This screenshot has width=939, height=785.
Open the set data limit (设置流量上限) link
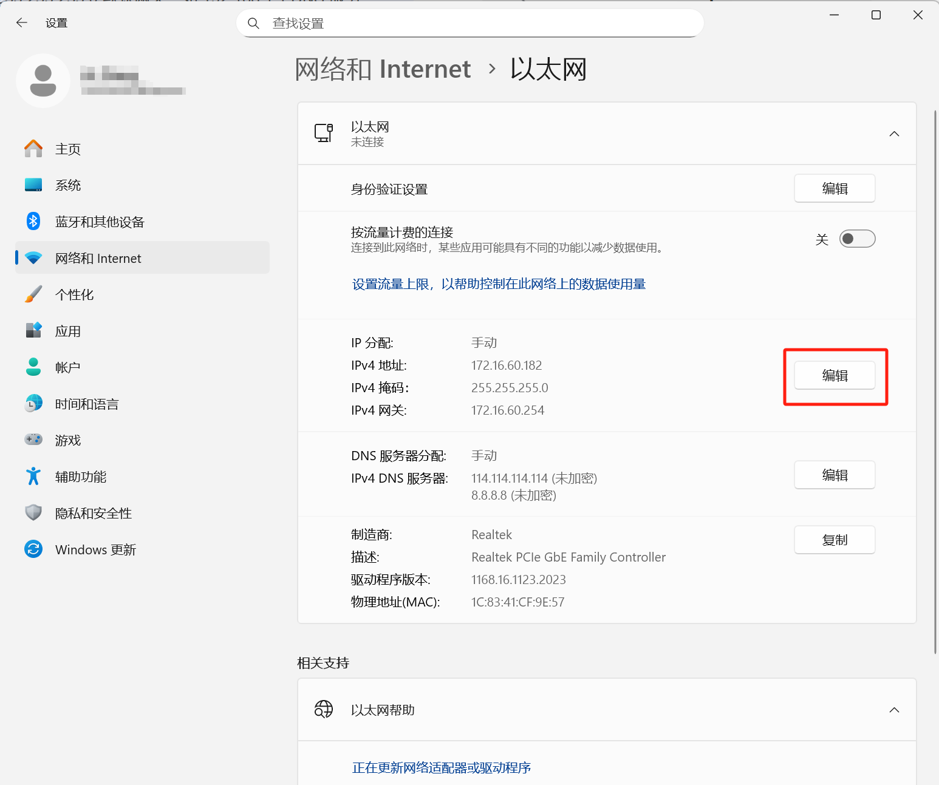pyautogui.click(x=499, y=284)
